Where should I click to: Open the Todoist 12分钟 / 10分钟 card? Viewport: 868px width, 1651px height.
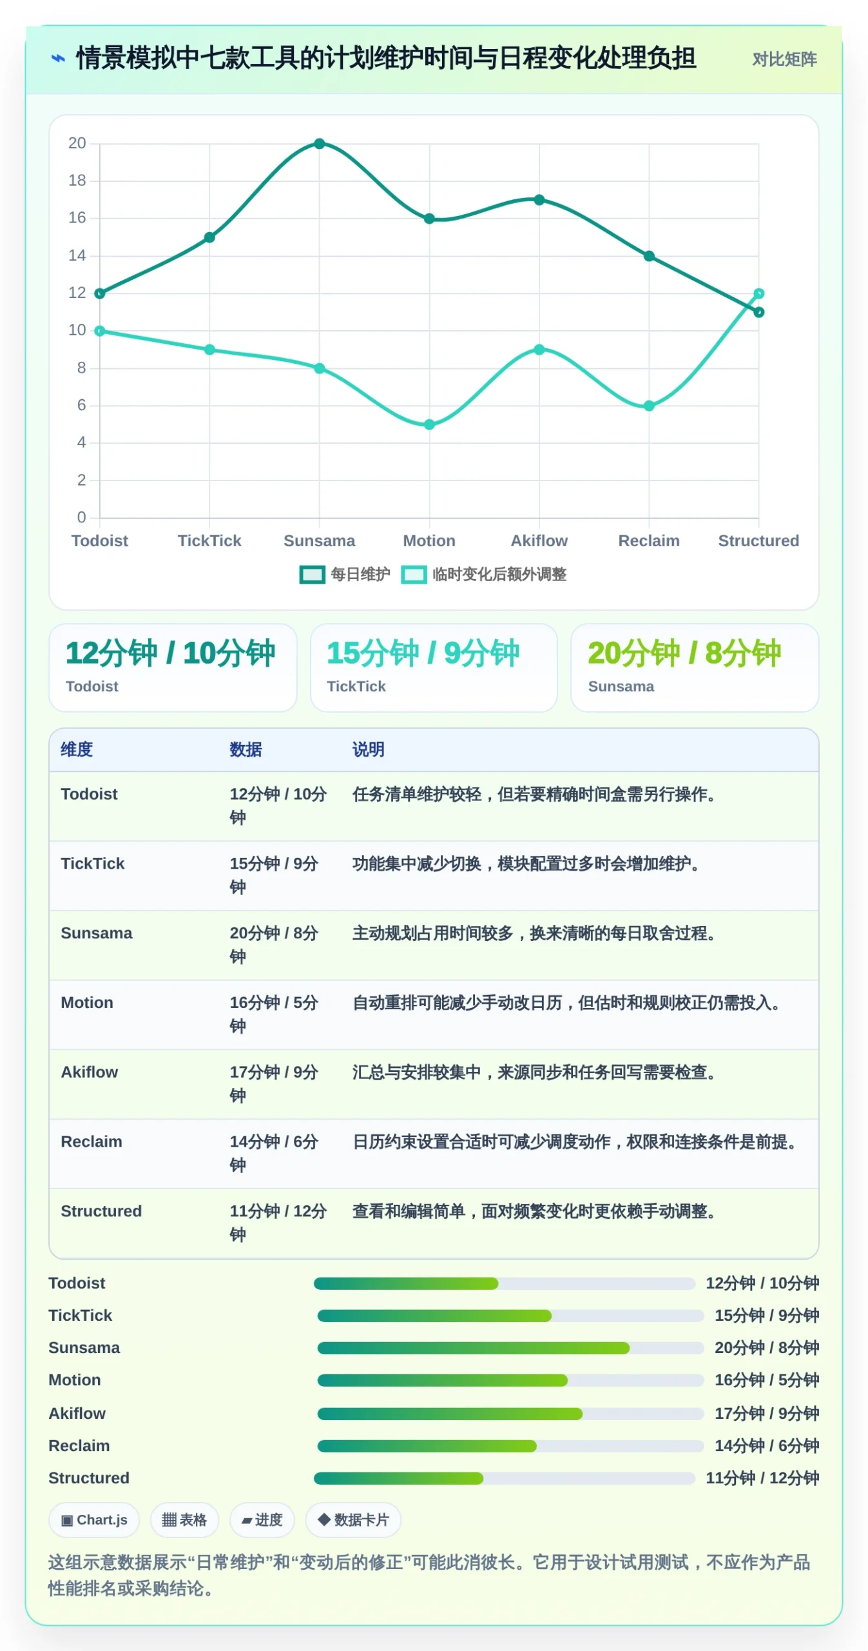click(173, 667)
